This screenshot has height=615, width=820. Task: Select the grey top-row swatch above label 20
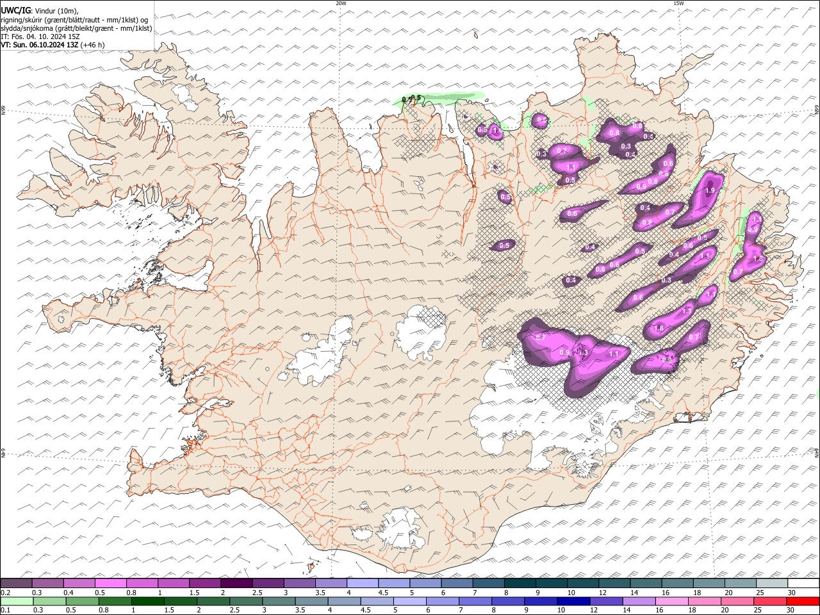741,584
